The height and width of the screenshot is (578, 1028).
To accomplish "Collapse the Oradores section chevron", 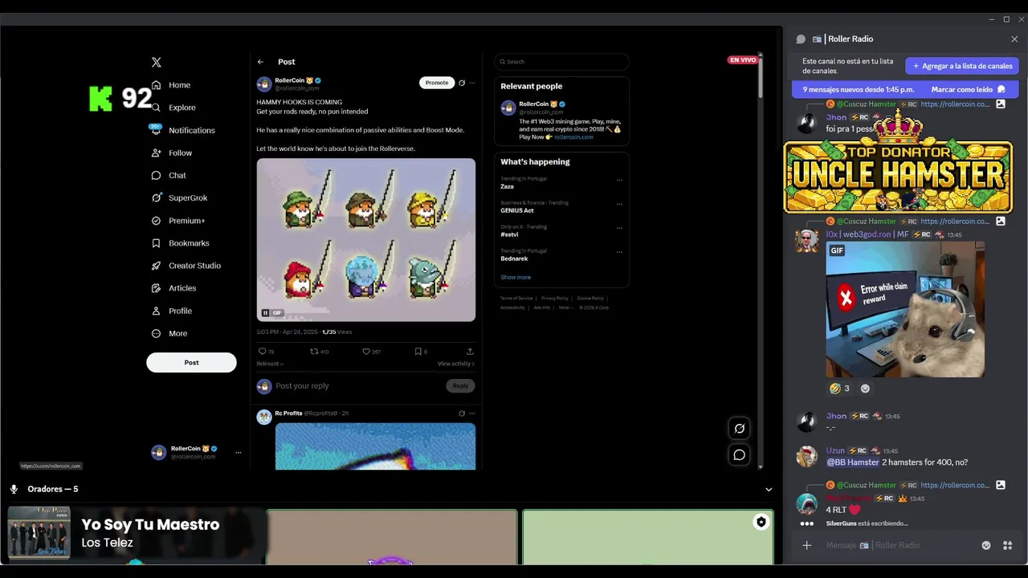I will [x=769, y=490].
